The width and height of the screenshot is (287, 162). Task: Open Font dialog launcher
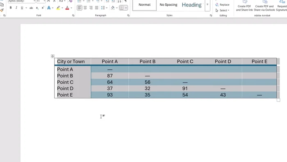[73, 16]
